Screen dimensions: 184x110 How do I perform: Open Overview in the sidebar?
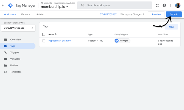(x=15, y=40)
